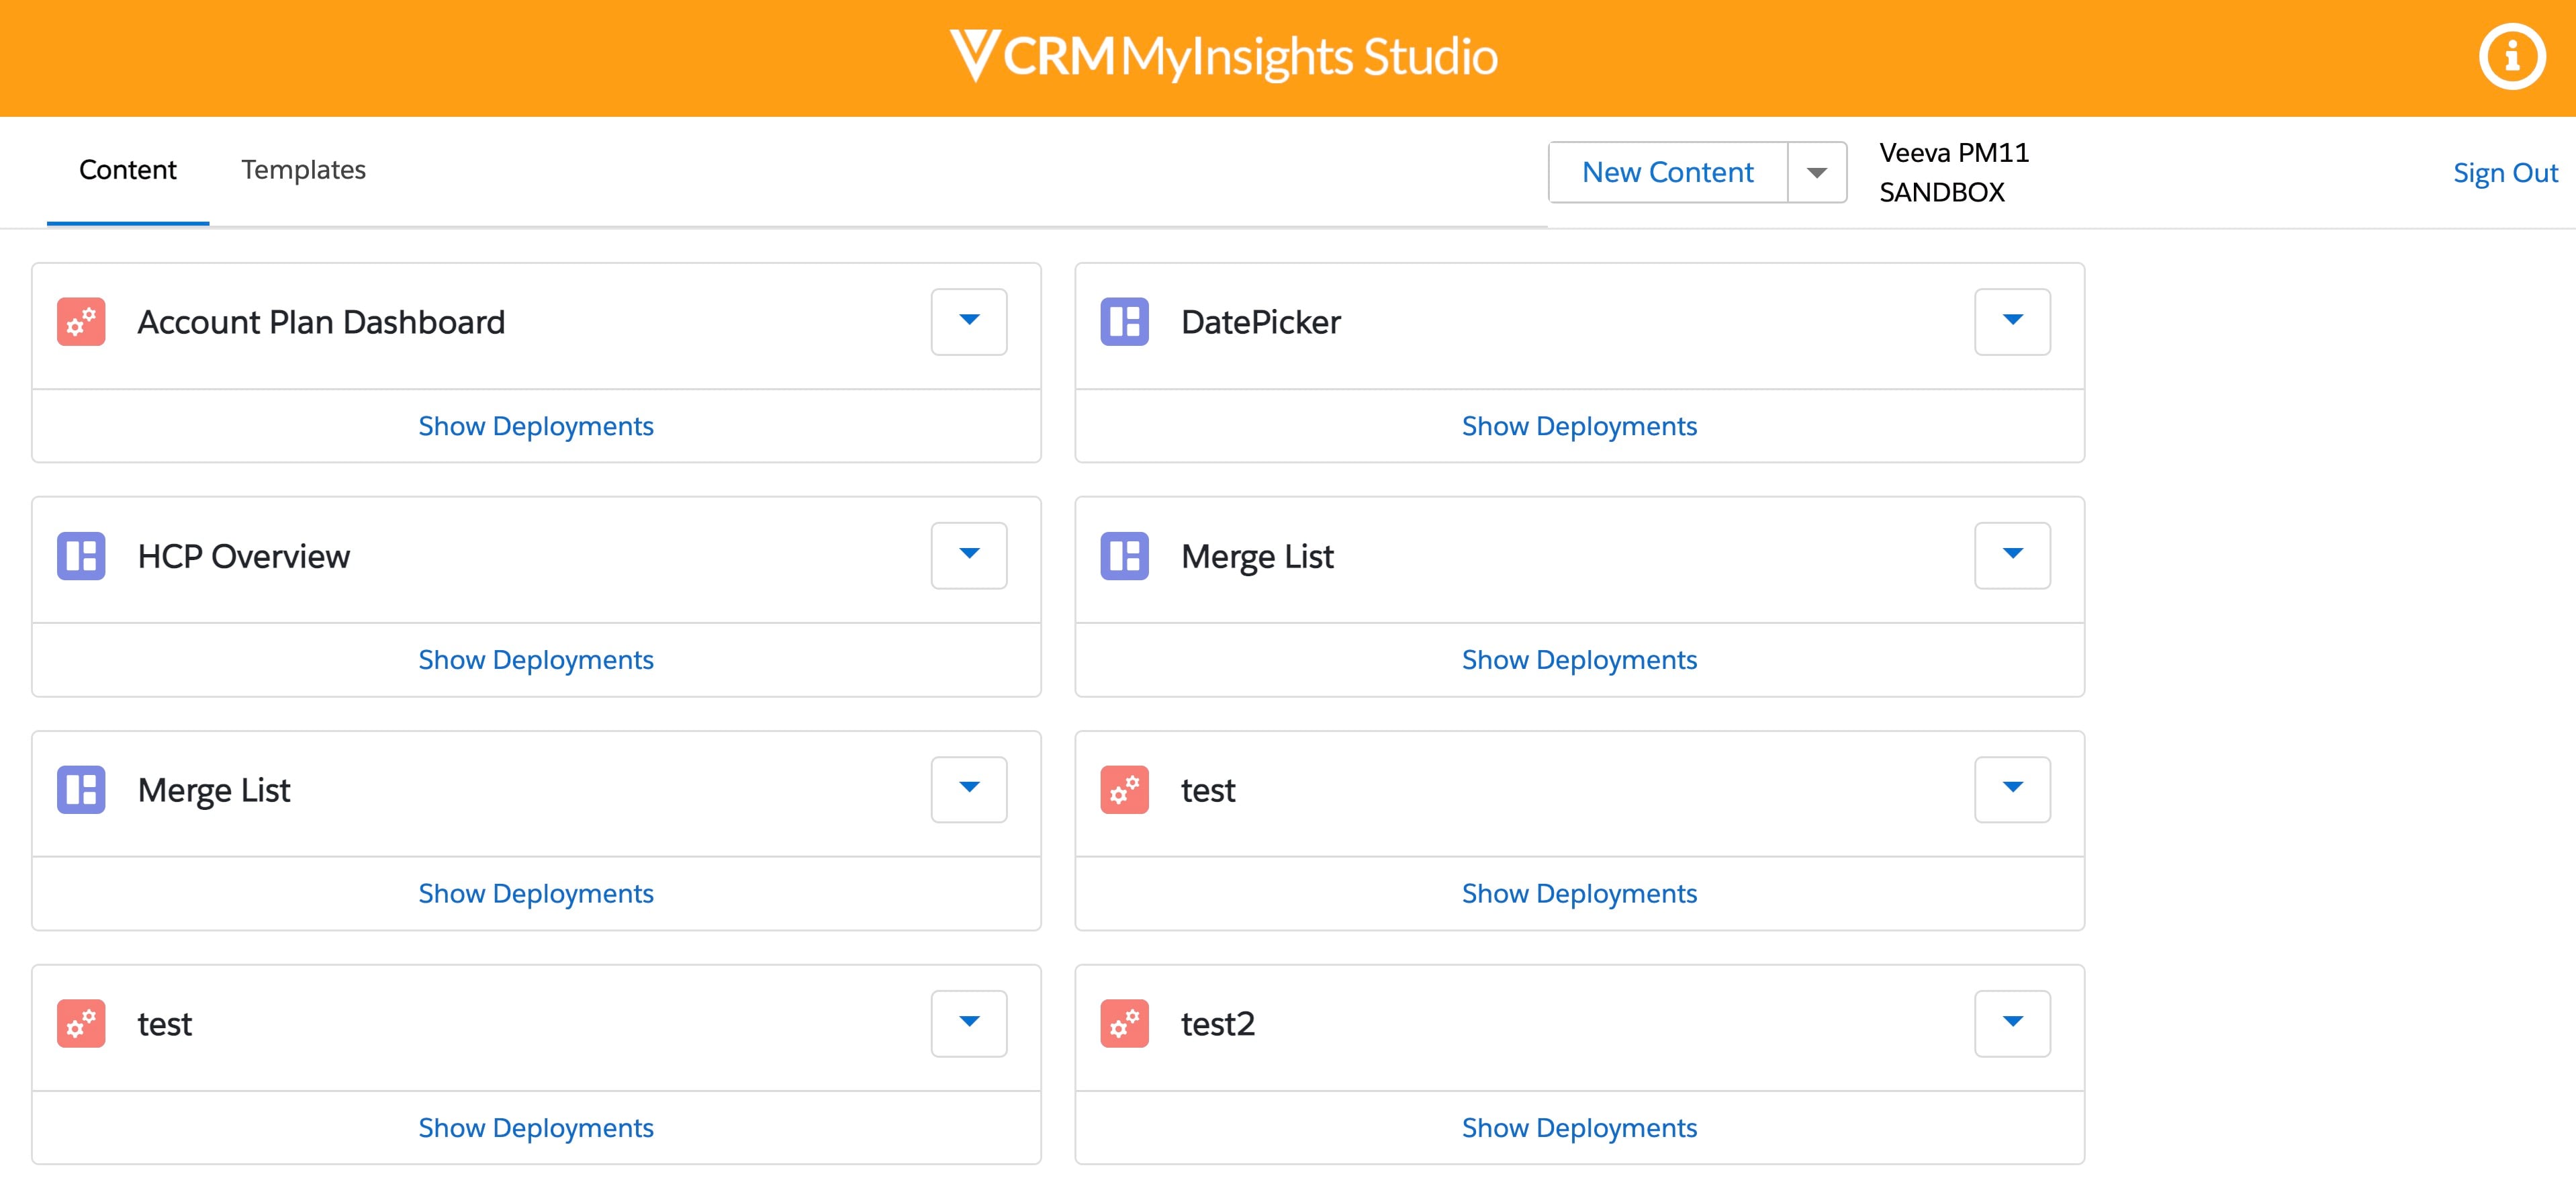Viewport: 2576px width, 1182px height.
Task: Click the New Content button
Action: [x=1667, y=172]
